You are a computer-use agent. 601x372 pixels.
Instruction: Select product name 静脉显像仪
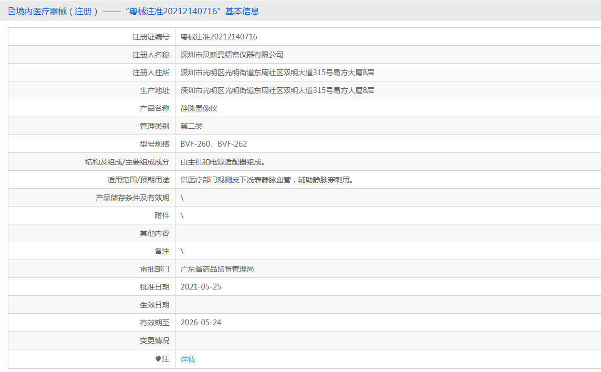point(199,108)
